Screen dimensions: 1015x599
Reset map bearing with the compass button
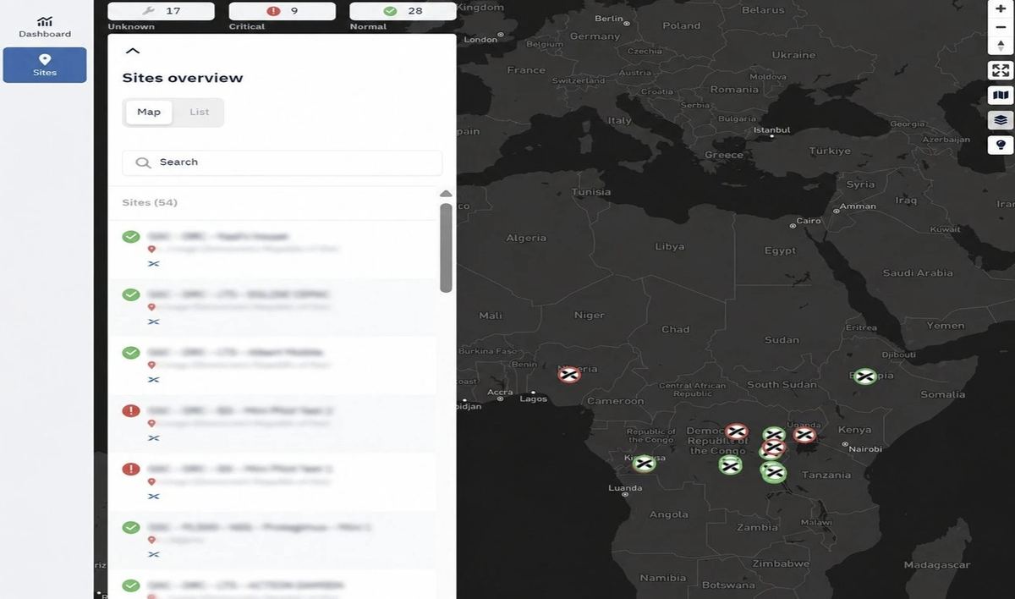pyautogui.click(x=1001, y=46)
